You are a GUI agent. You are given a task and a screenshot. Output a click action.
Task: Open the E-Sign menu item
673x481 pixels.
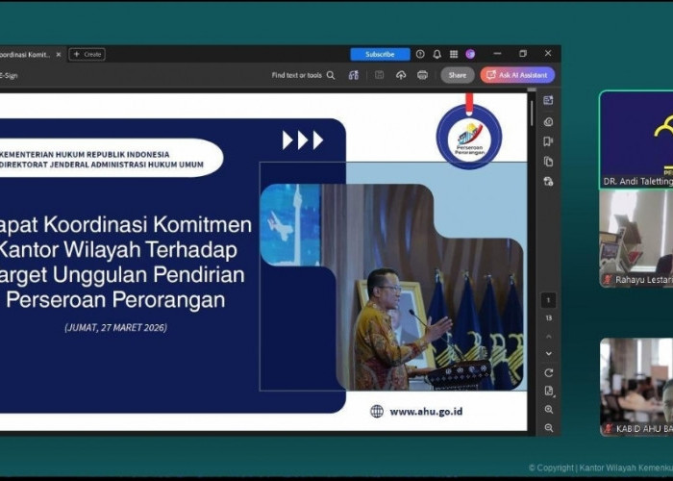9,76
